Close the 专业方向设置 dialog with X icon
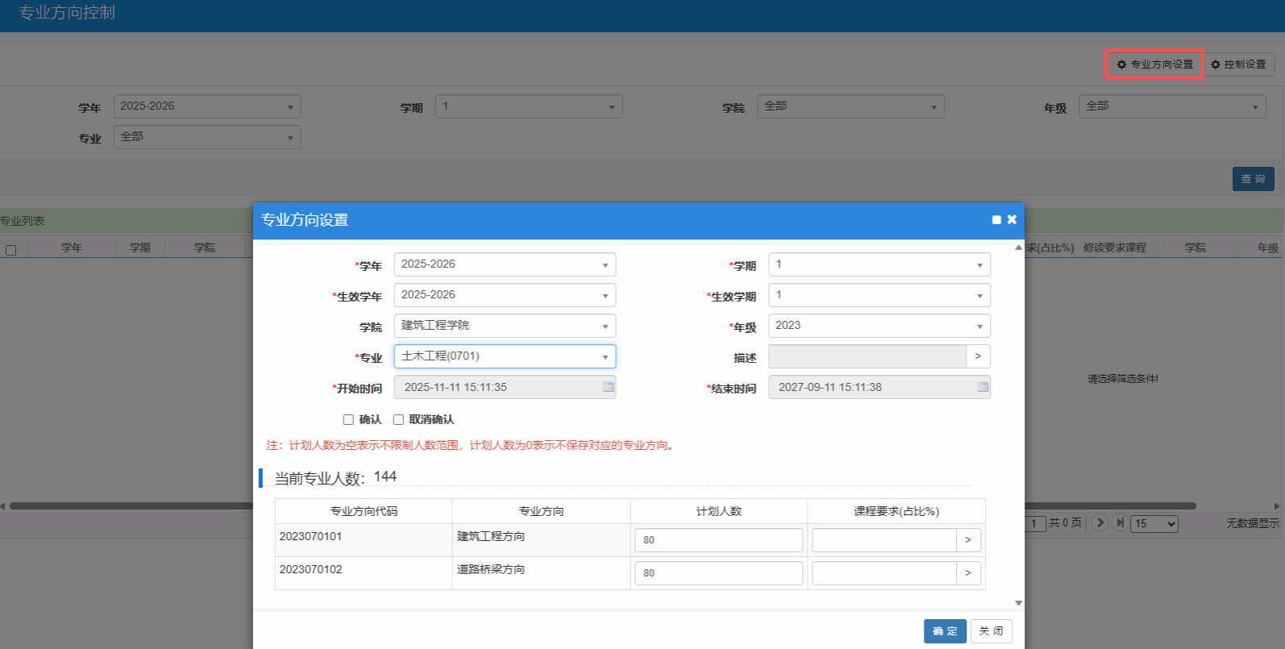The image size is (1285, 649). [x=1012, y=219]
